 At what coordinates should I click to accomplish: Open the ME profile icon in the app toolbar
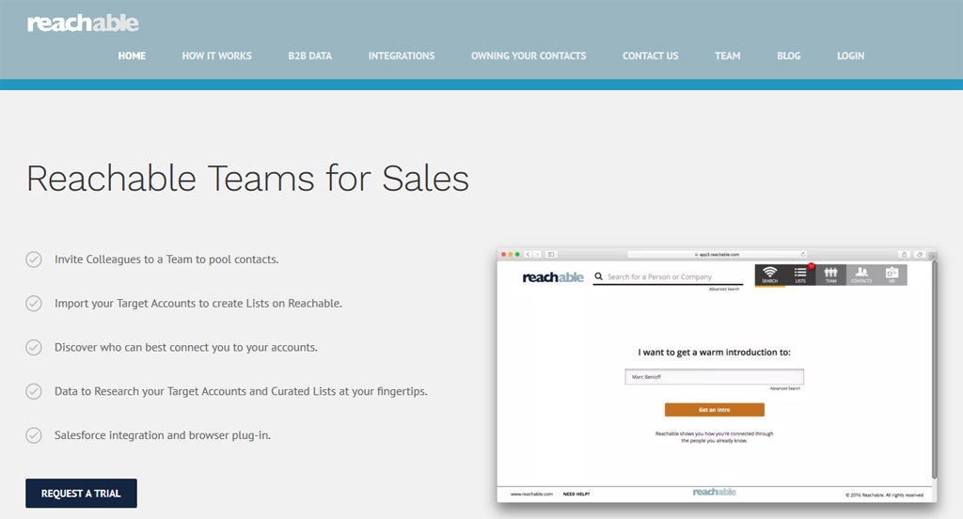point(892,275)
